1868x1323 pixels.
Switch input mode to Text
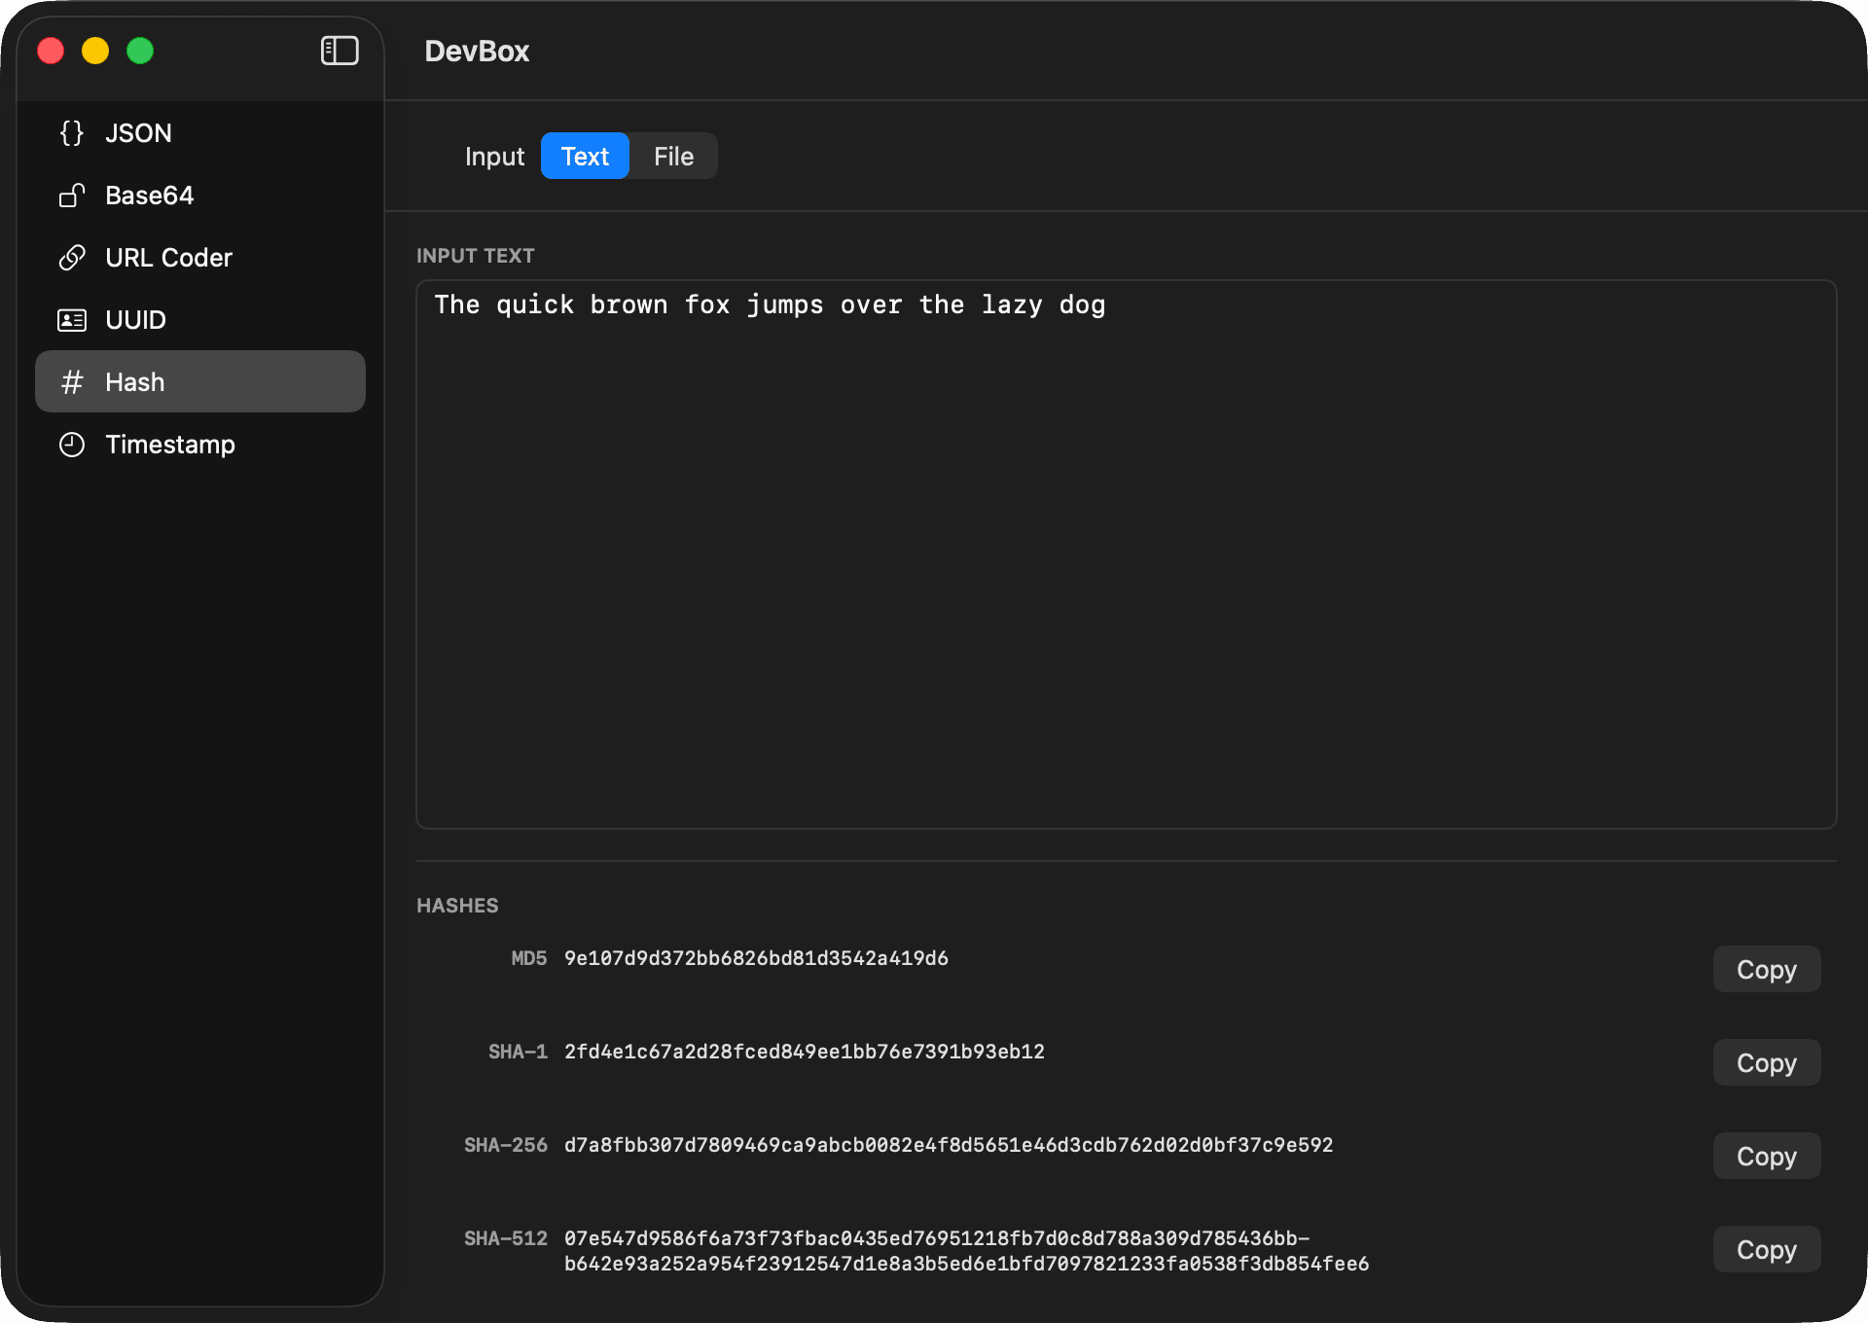pyautogui.click(x=585, y=156)
